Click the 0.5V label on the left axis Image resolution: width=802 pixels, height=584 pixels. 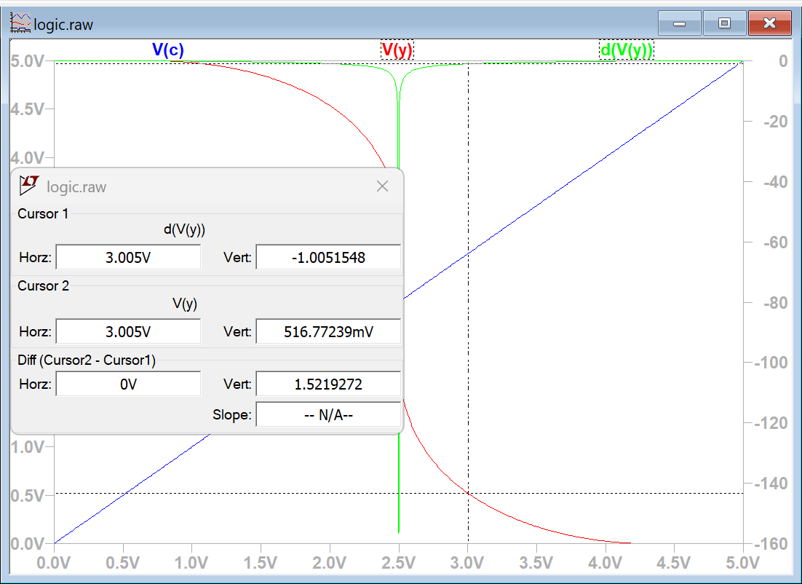[27, 495]
